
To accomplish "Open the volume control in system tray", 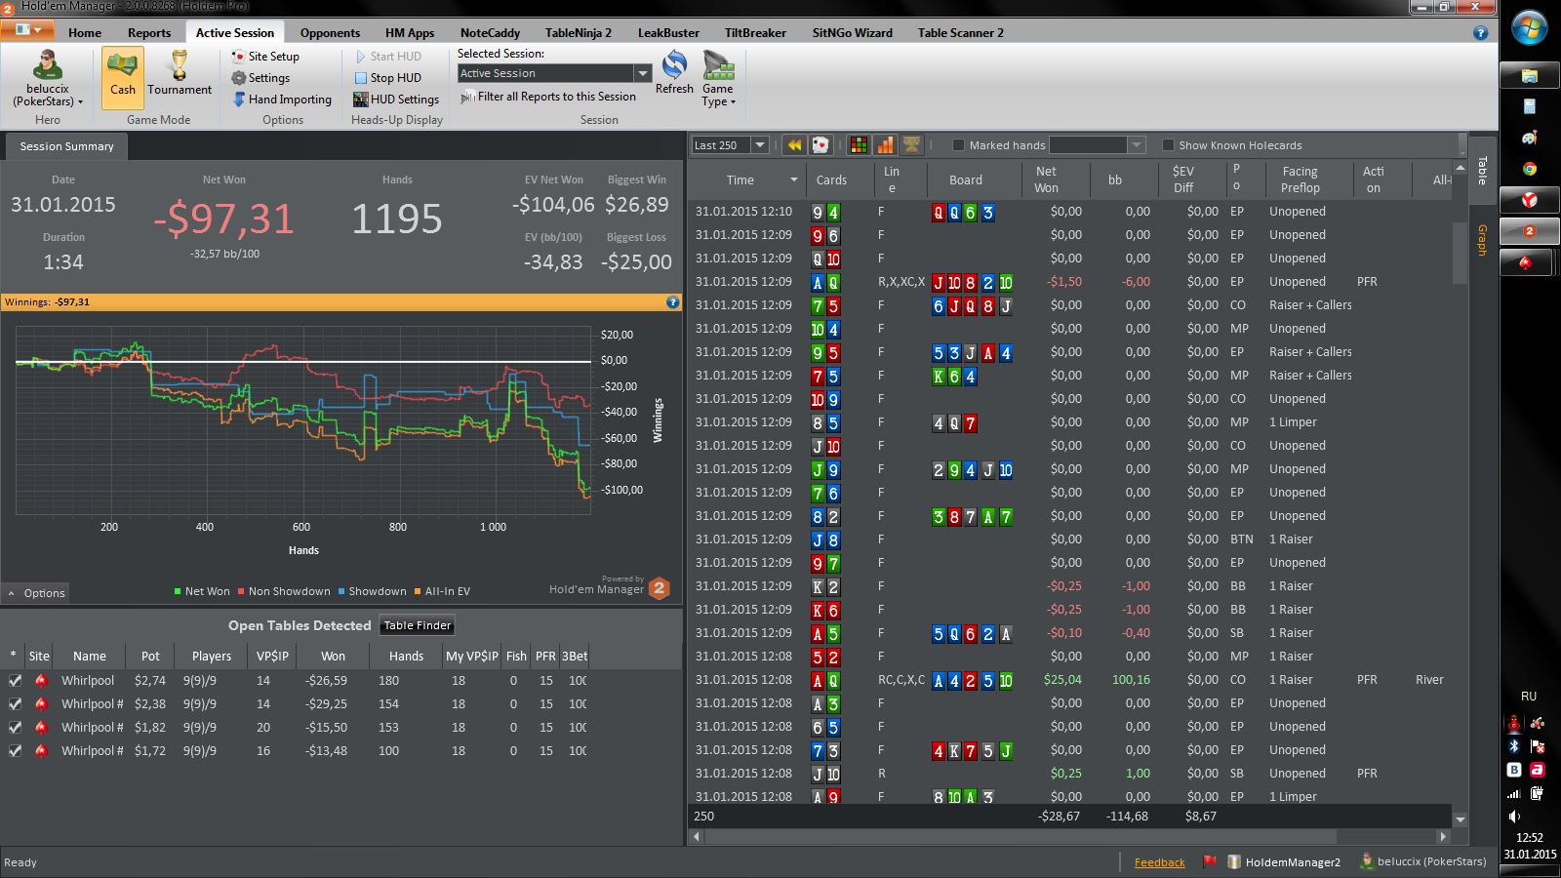I will 1514,817.
